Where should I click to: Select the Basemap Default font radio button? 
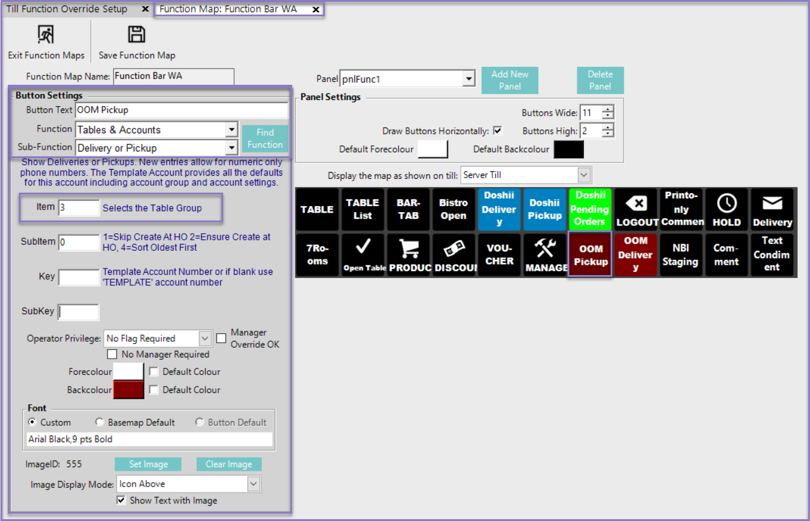click(x=99, y=422)
